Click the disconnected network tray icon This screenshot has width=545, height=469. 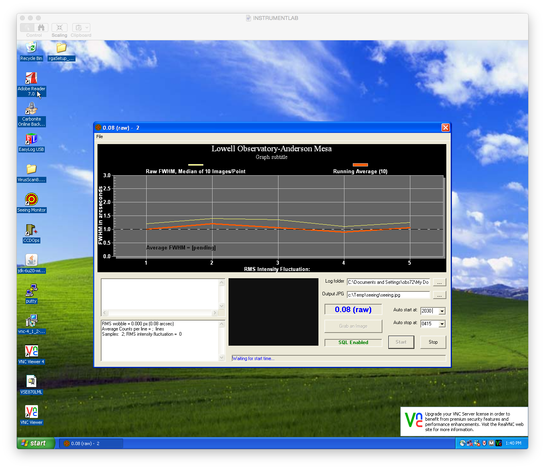click(x=470, y=443)
